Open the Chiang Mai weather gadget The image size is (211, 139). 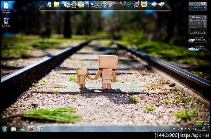198,6
